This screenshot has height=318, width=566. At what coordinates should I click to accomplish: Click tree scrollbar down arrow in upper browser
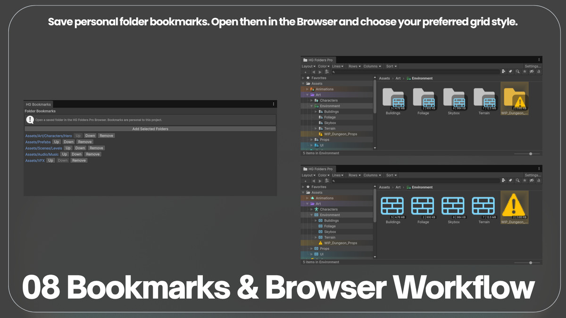tap(375, 148)
